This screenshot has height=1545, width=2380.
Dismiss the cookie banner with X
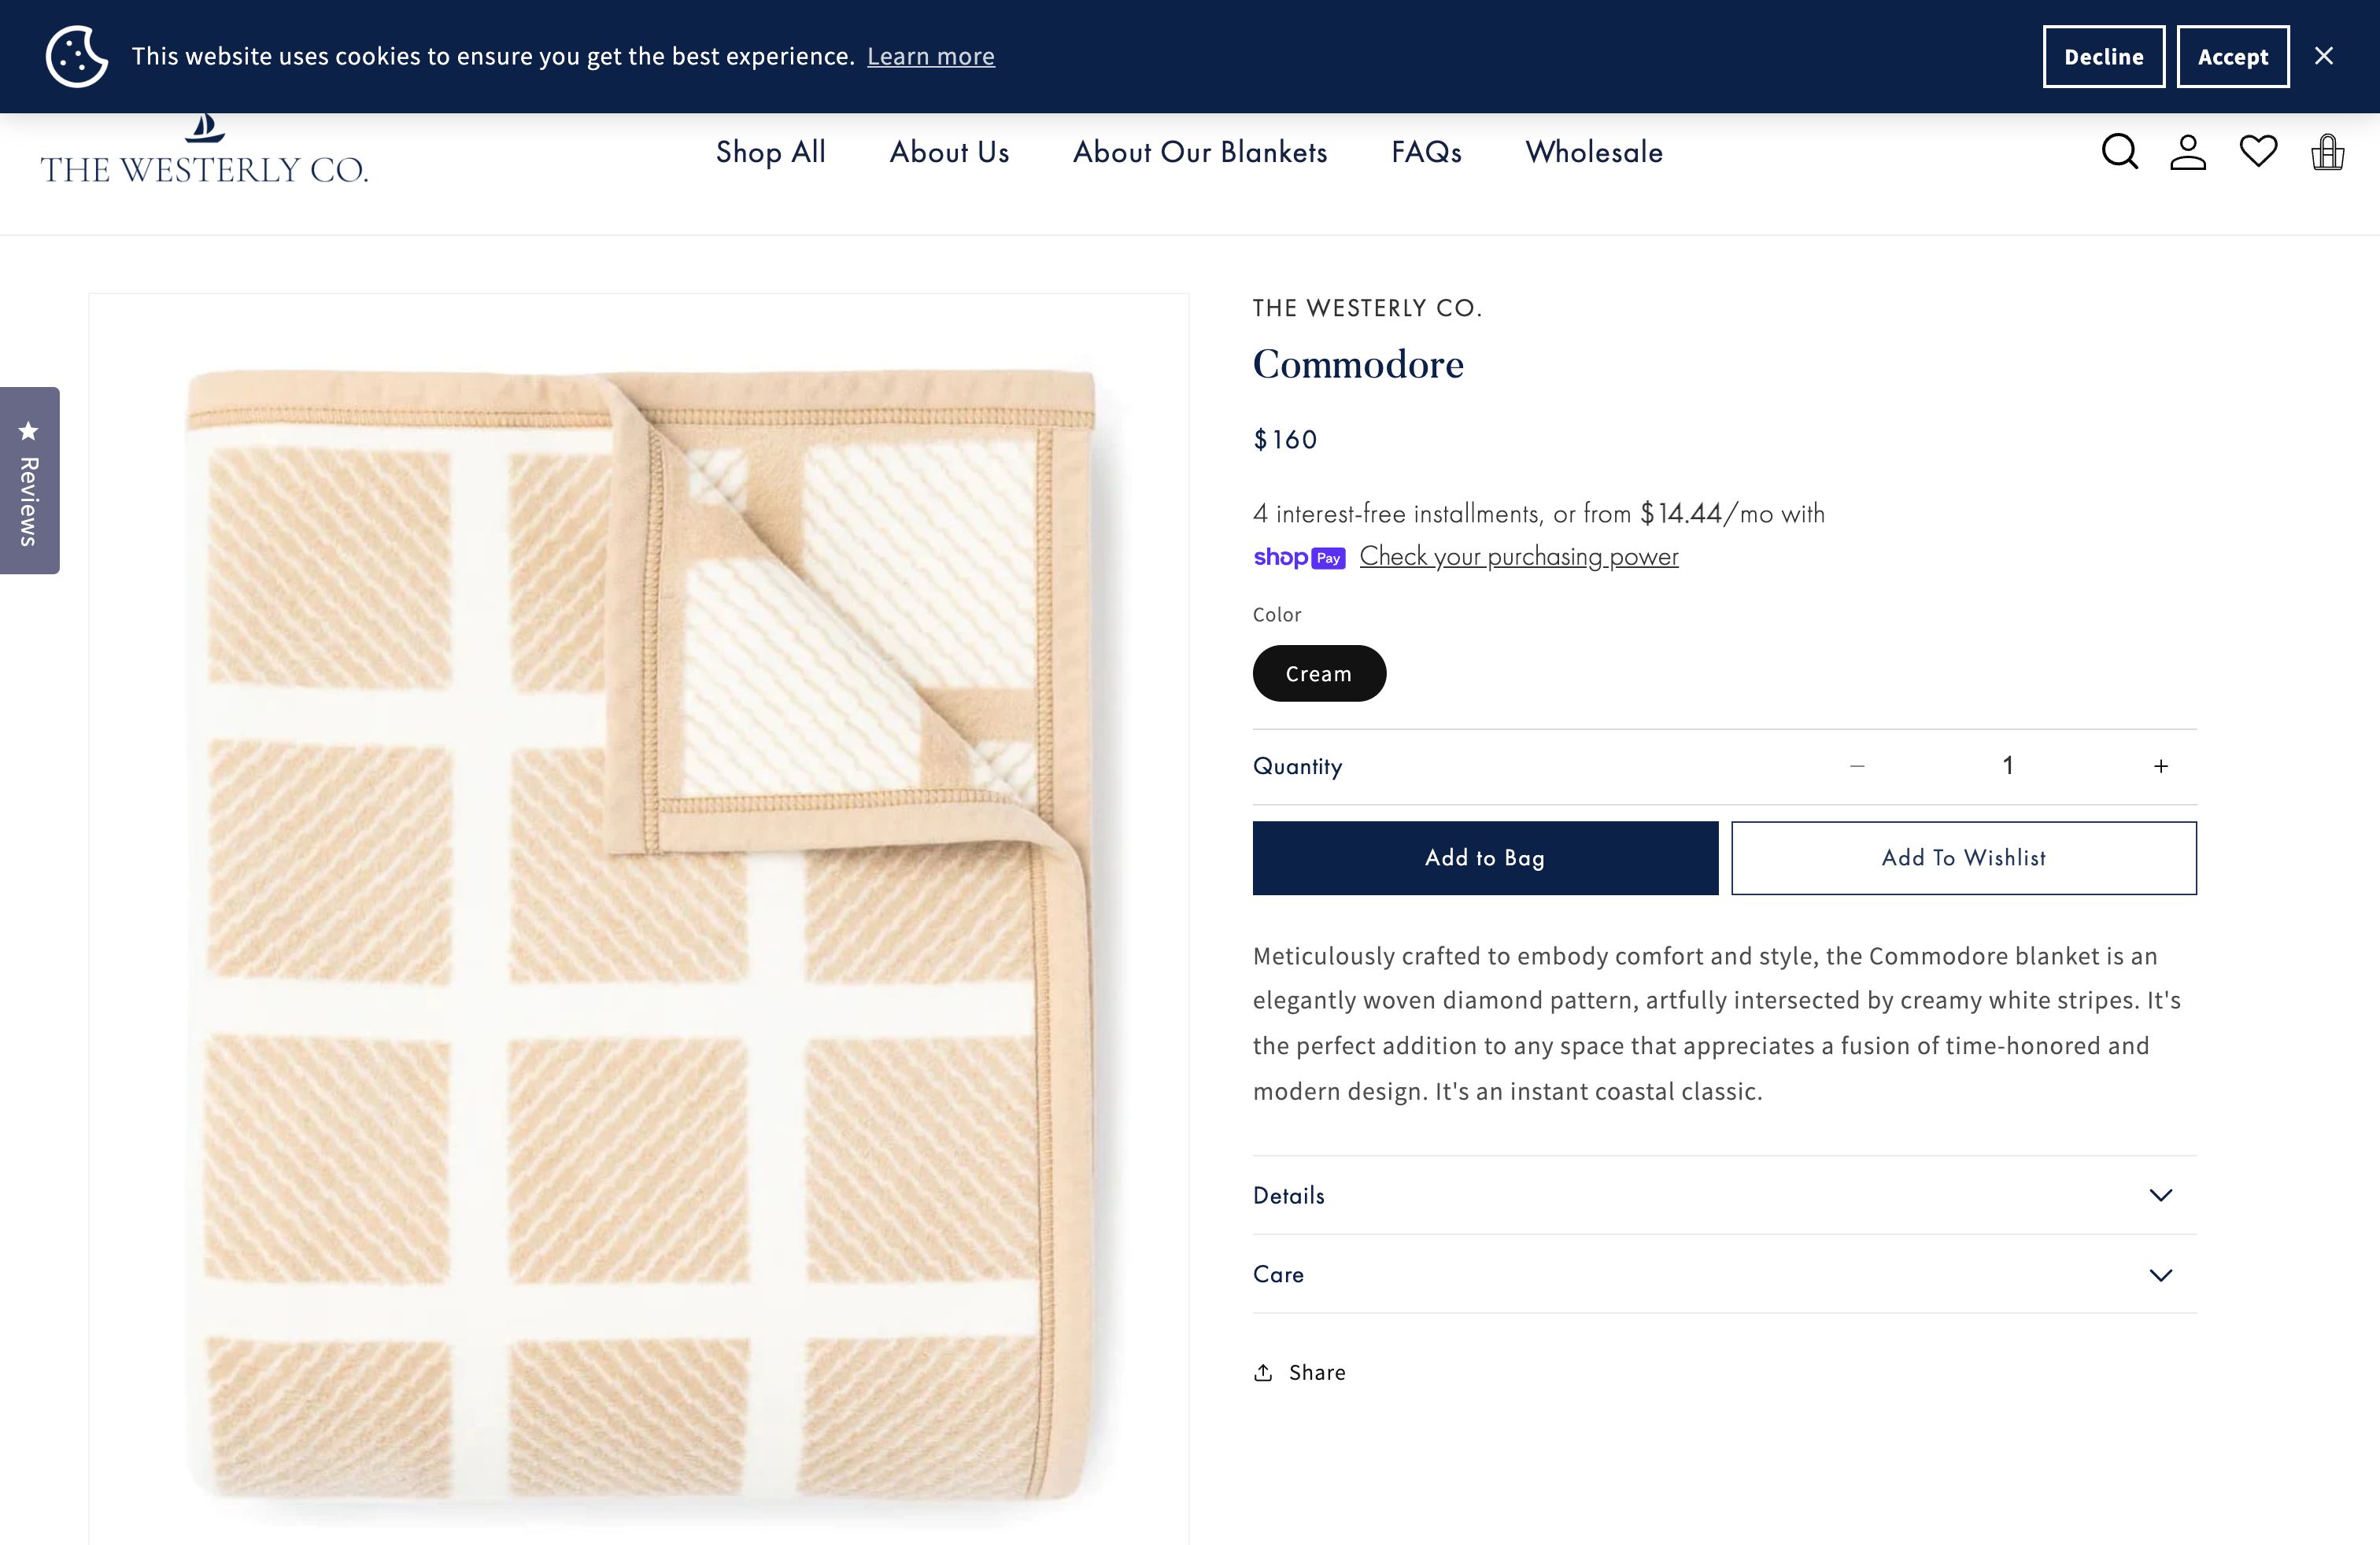pyautogui.click(x=2324, y=56)
